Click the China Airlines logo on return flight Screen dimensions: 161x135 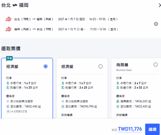click(x=9, y=29)
